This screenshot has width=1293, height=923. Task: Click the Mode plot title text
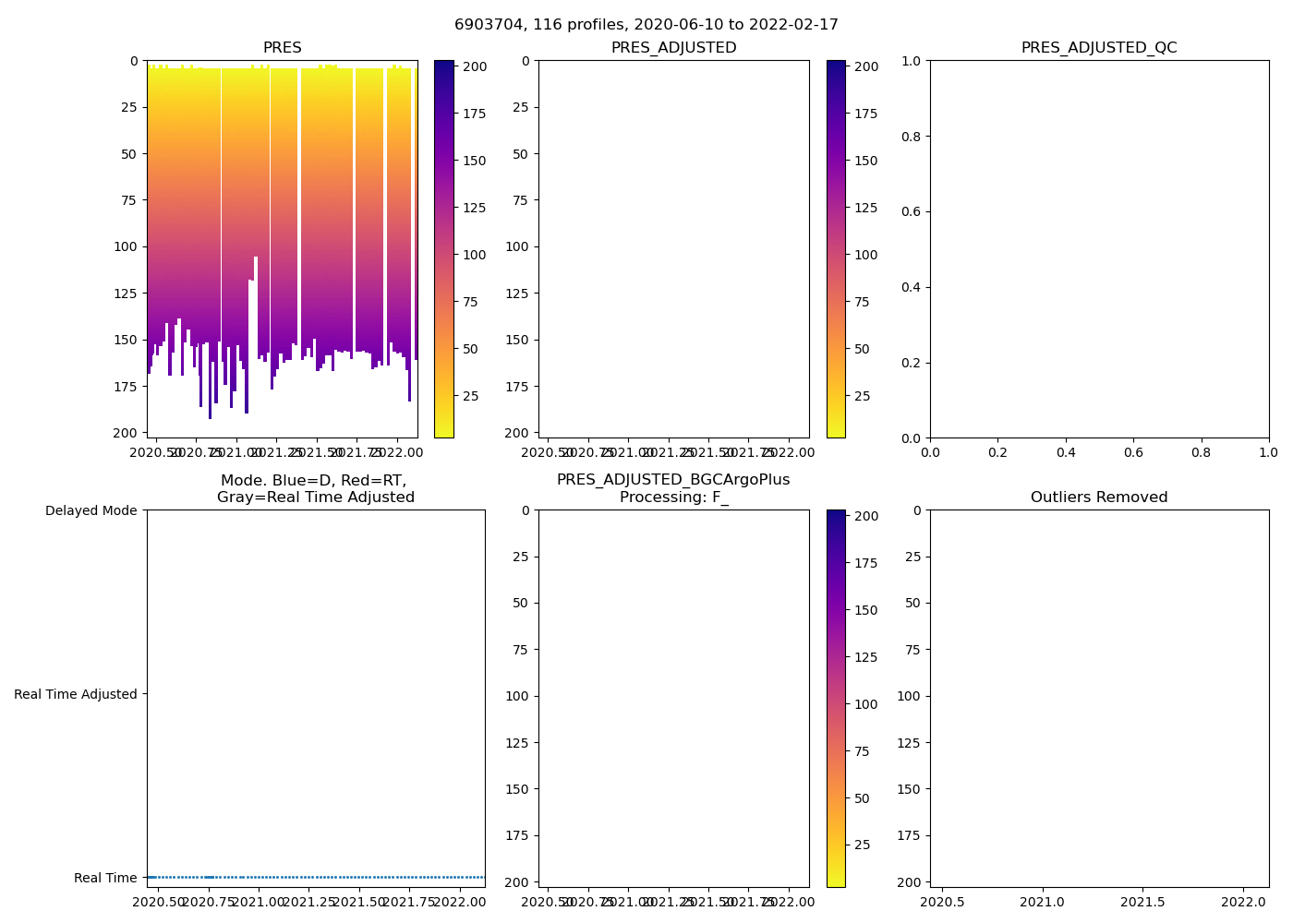tap(315, 488)
